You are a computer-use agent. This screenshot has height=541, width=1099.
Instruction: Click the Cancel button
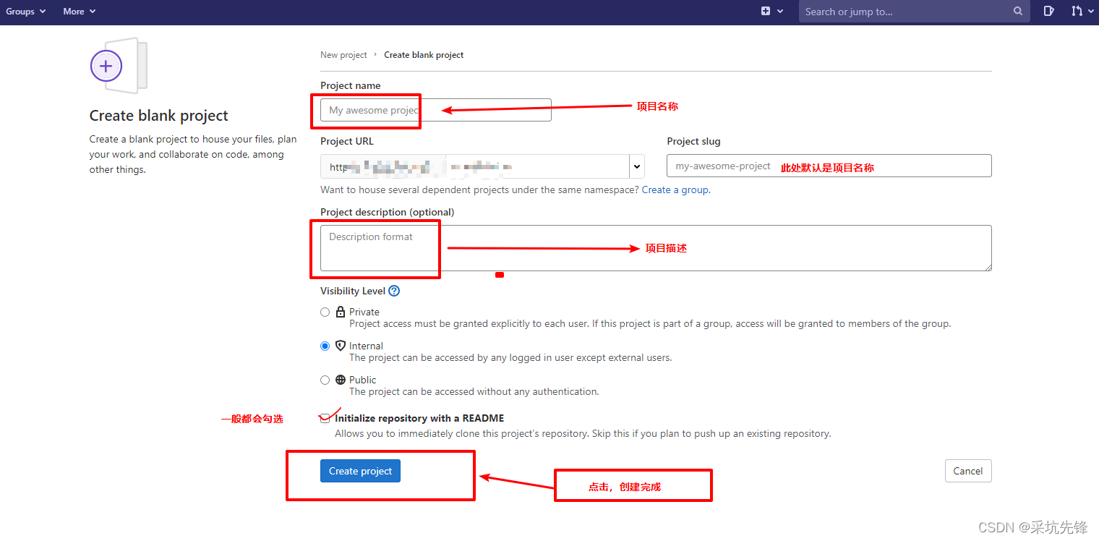coord(968,471)
